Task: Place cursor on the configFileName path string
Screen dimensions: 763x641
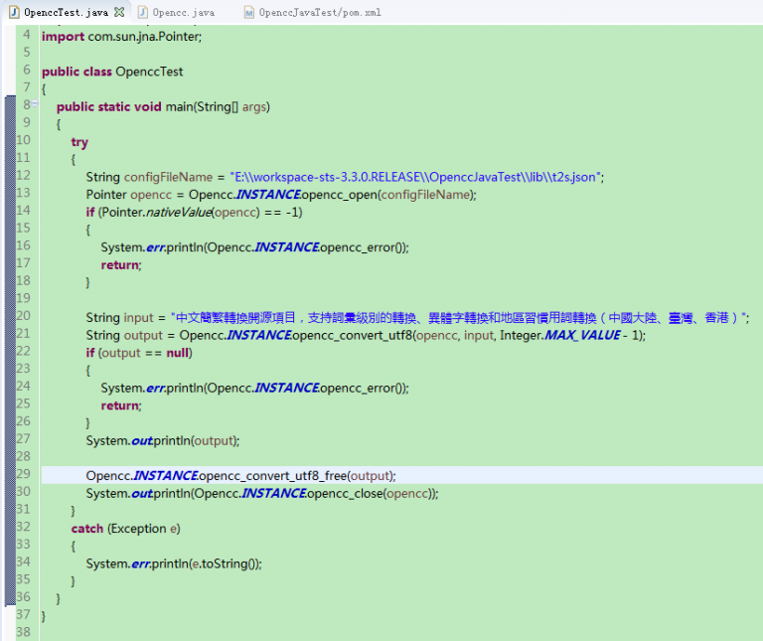Action: click(416, 177)
